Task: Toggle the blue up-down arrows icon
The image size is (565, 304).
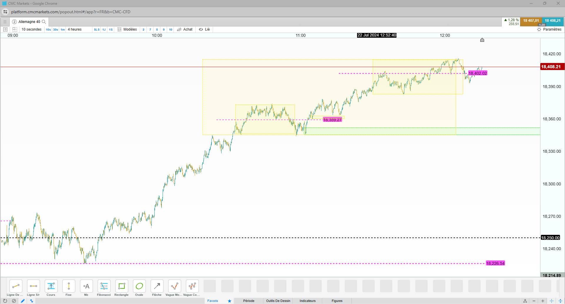Action: [31, 301]
